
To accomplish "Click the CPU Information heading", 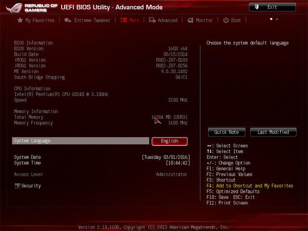I will coord(32,89).
